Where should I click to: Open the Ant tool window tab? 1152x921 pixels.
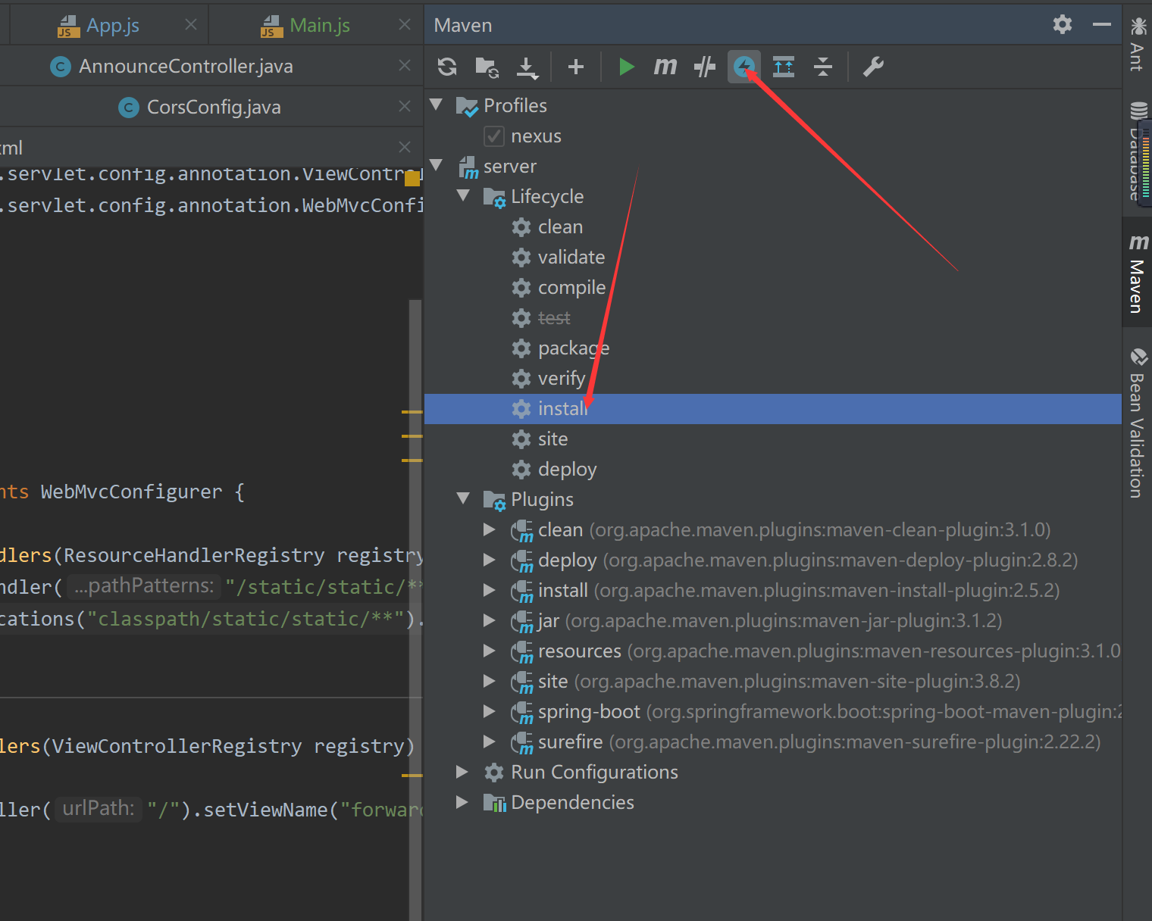1136,47
